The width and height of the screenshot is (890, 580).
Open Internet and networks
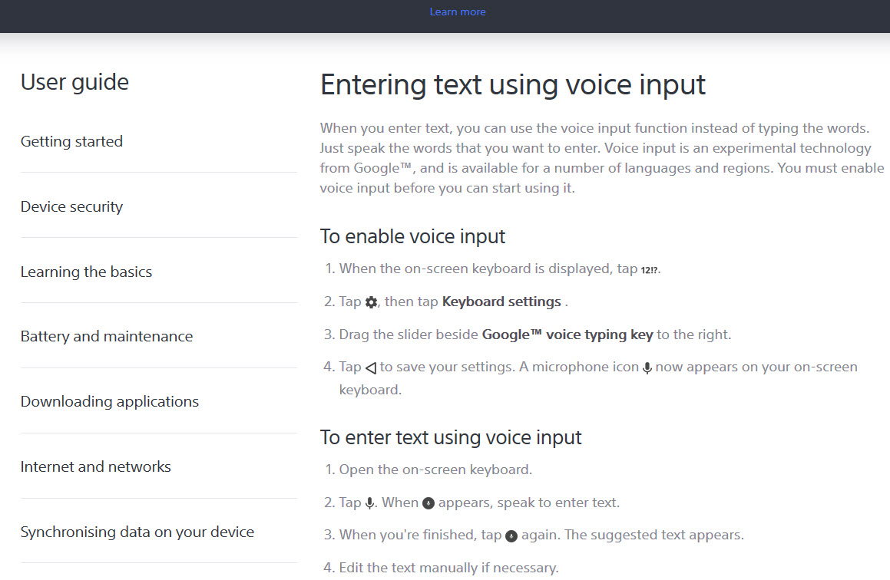pos(96,466)
